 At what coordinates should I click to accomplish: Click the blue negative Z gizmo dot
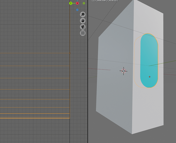pyautogui.click(x=77, y=10)
